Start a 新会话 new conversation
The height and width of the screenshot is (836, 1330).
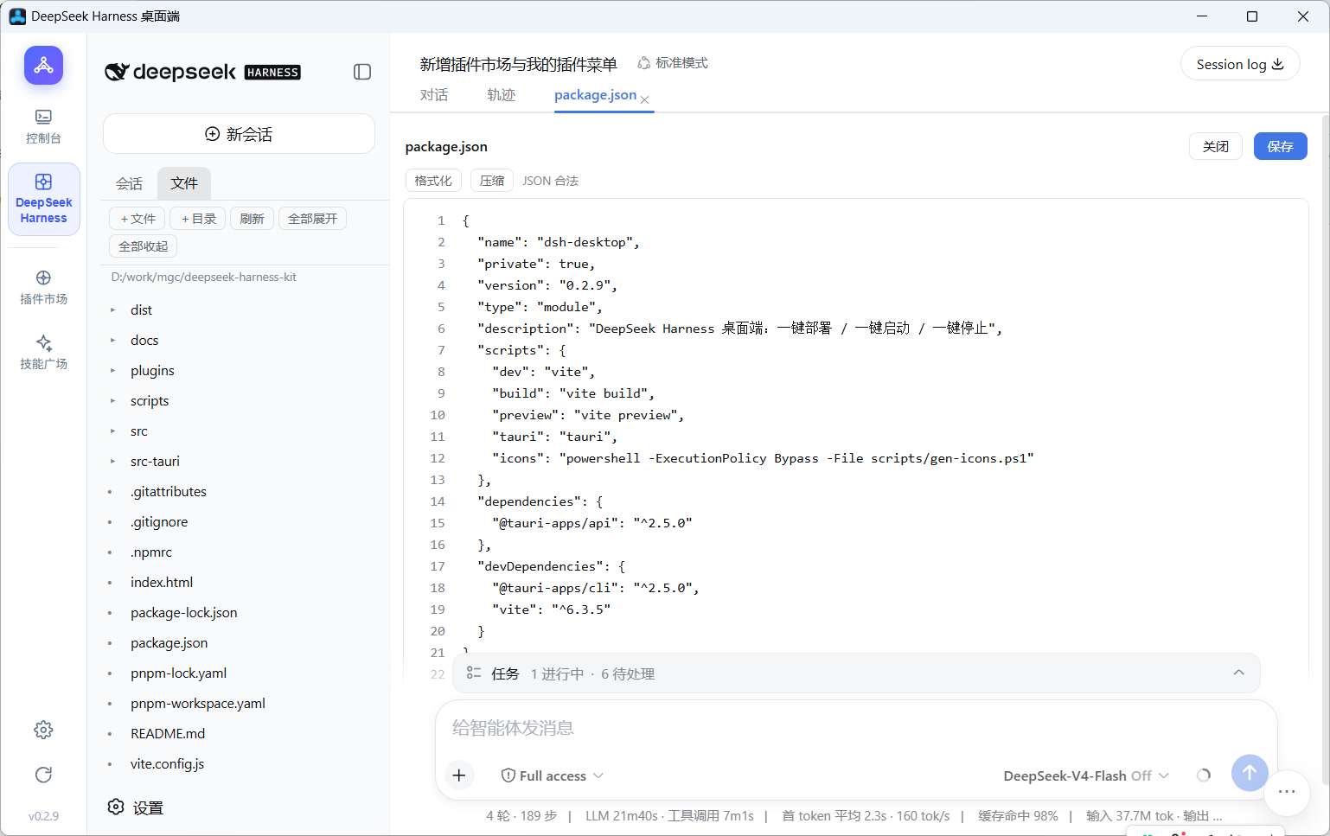pyautogui.click(x=239, y=134)
